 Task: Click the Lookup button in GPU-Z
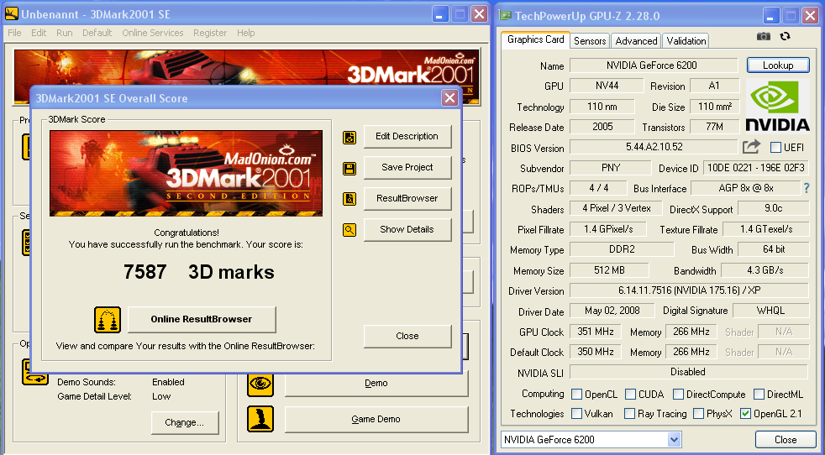pos(778,65)
